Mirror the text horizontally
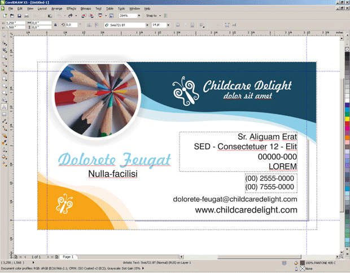 [89, 25]
